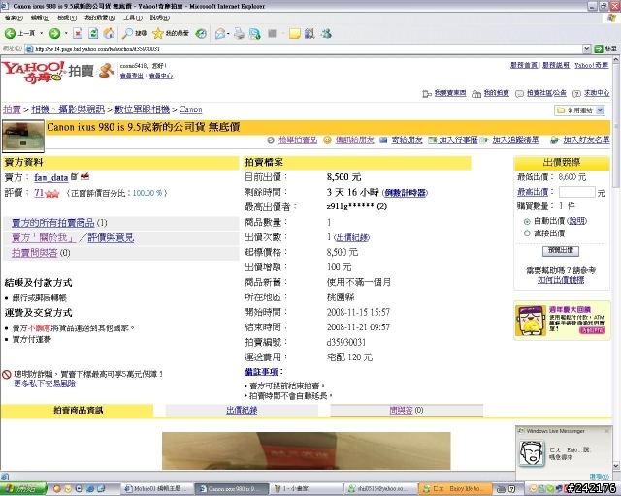Expand the Back button history dropdown
The height and width of the screenshot is (496, 621).
click(41, 34)
